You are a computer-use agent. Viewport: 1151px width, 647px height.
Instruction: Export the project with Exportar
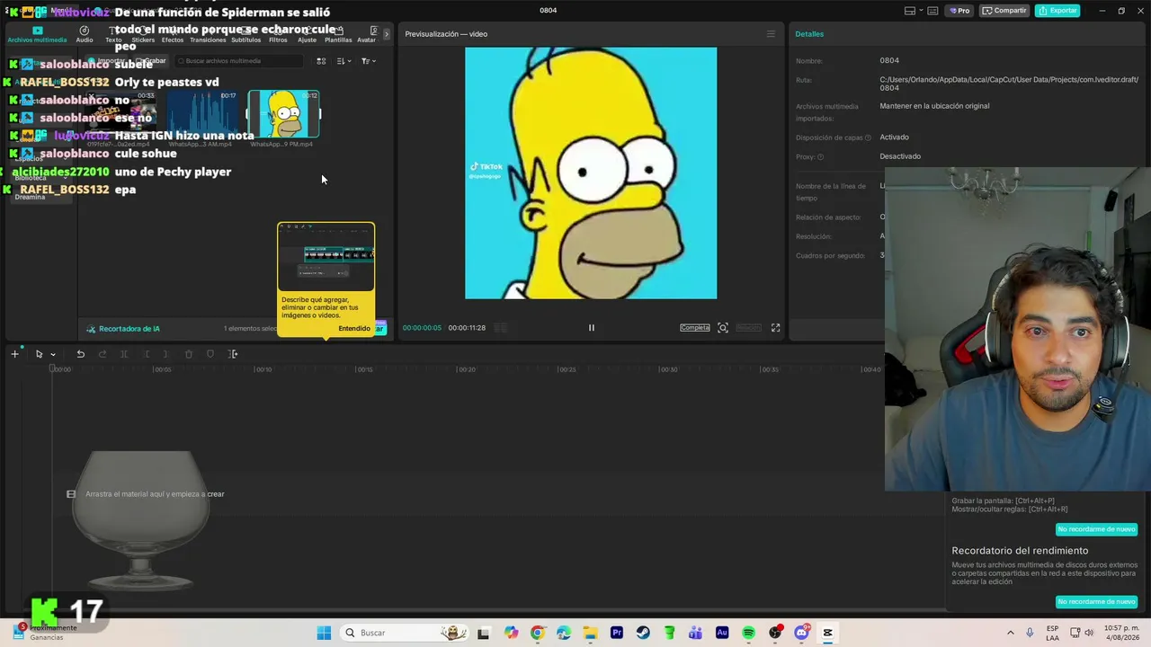pyautogui.click(x=1057, y=11)
